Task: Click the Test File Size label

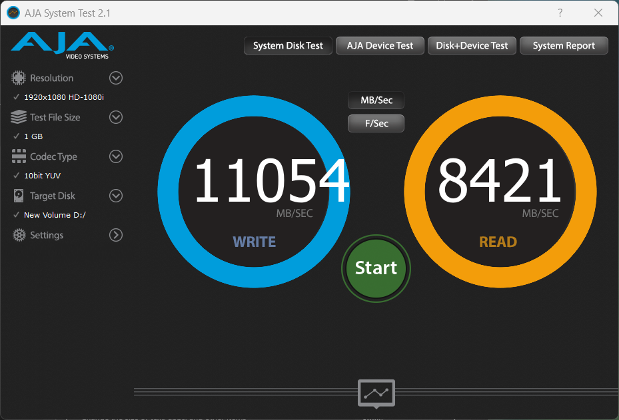Action: coord(55,117)
